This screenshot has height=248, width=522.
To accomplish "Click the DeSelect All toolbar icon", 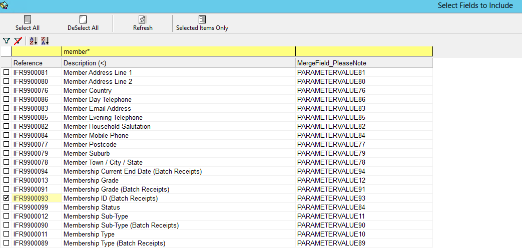I will click(83, 19).
